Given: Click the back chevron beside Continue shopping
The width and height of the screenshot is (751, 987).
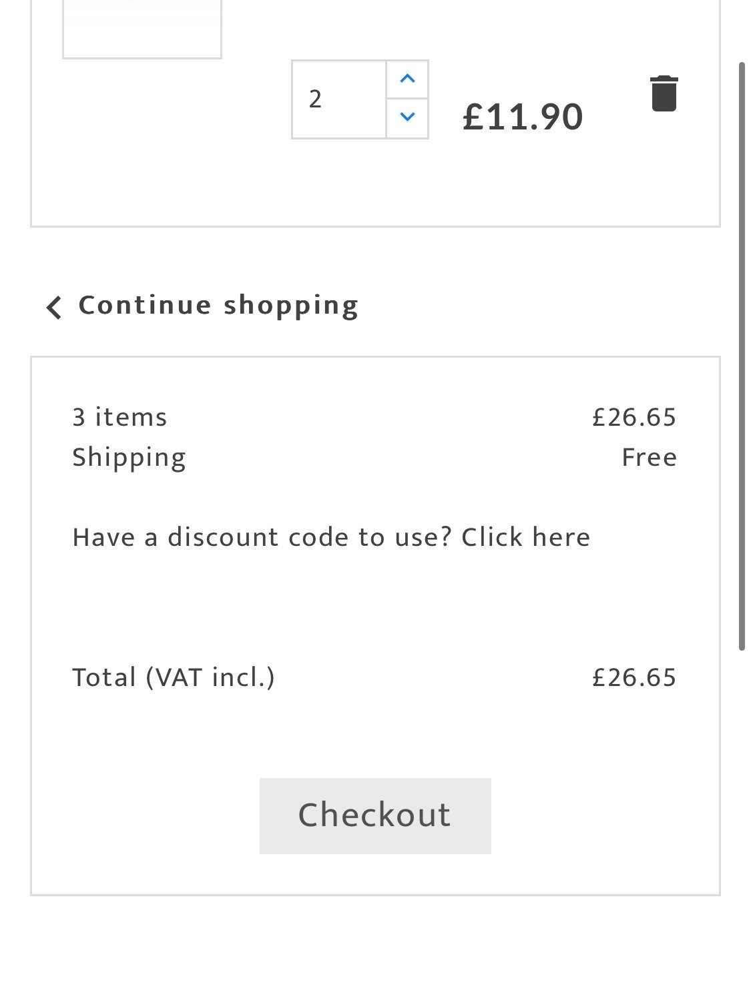Looking at the screenshot, I should [x=54, y=308].
